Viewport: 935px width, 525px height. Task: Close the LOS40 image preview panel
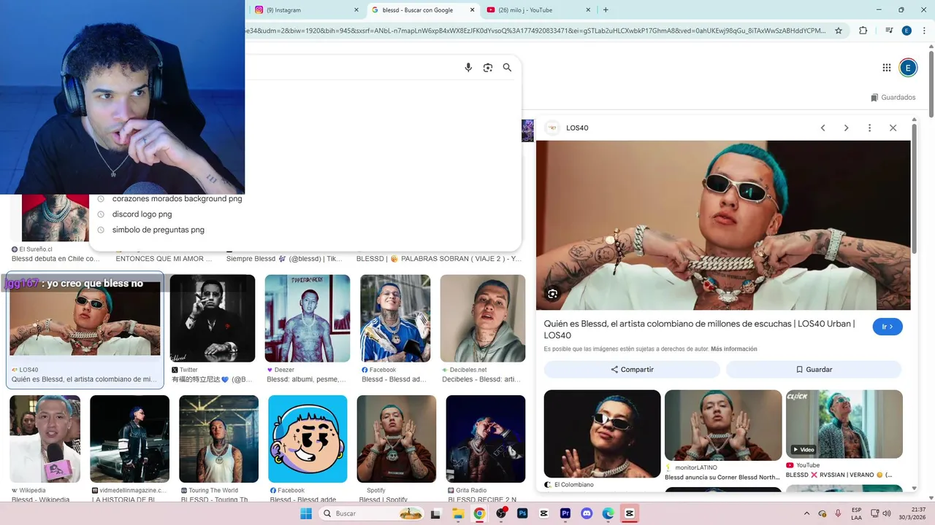click(893, 128)
